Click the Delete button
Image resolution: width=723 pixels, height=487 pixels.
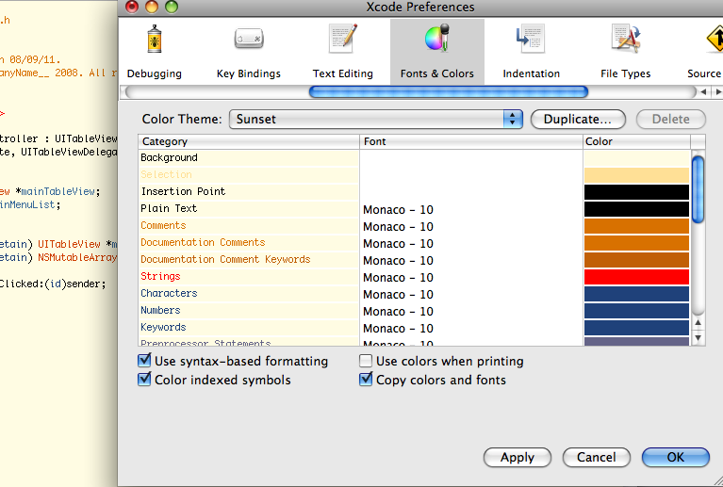click(671, 120)
